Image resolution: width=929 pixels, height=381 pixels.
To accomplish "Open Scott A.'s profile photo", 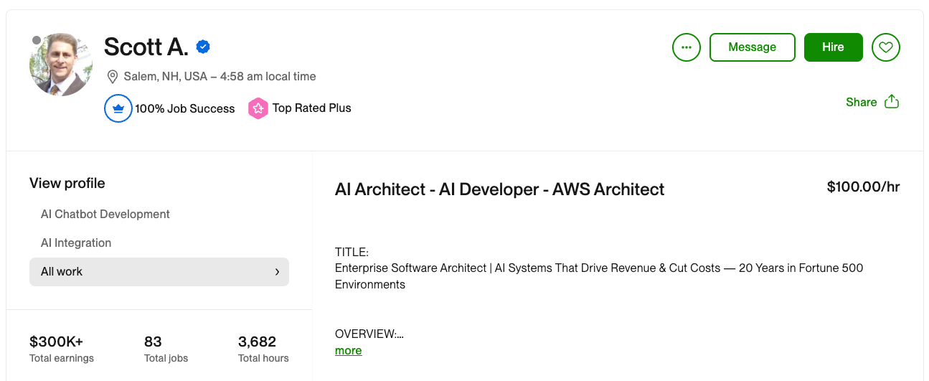I will pos(61,65).
